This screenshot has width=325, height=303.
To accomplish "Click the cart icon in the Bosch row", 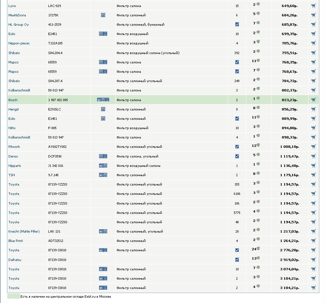I will point(313,100).
